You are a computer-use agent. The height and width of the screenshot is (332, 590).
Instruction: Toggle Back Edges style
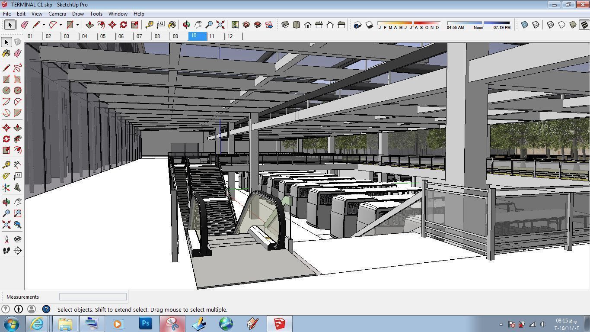536,25
